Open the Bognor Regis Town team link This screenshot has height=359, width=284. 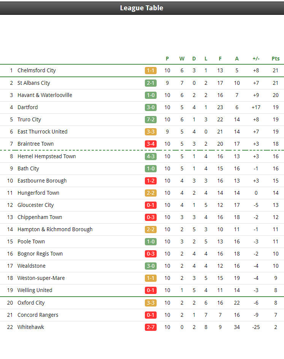pos(40,254)
